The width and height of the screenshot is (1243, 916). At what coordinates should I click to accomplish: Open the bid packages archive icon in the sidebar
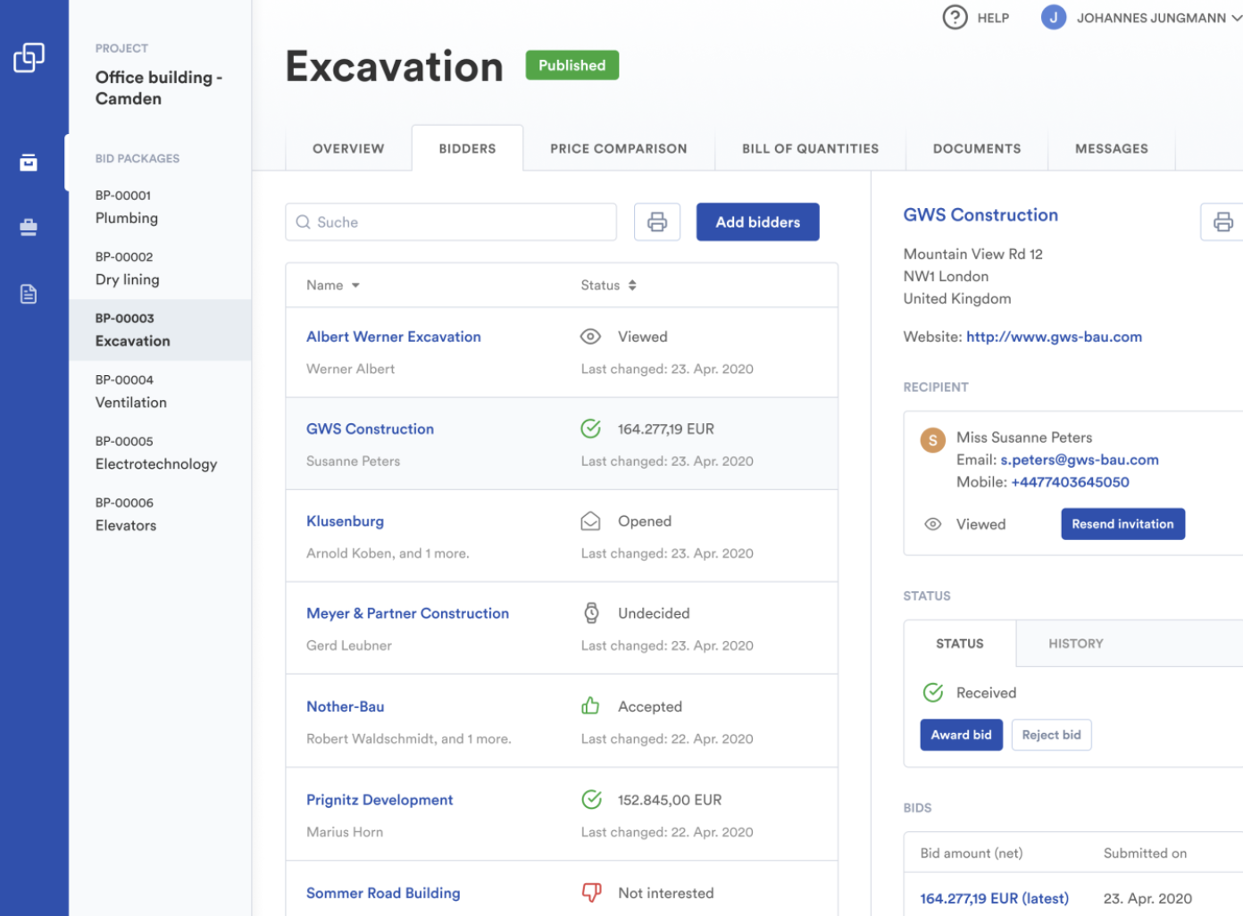point(29,162)
